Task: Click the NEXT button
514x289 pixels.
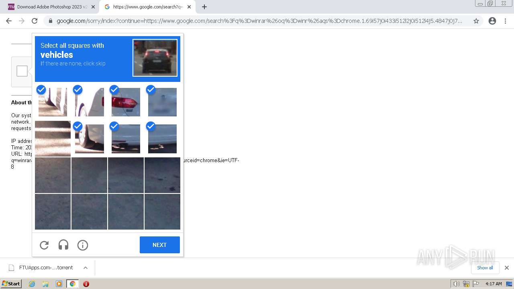Action: coord(159,245)
